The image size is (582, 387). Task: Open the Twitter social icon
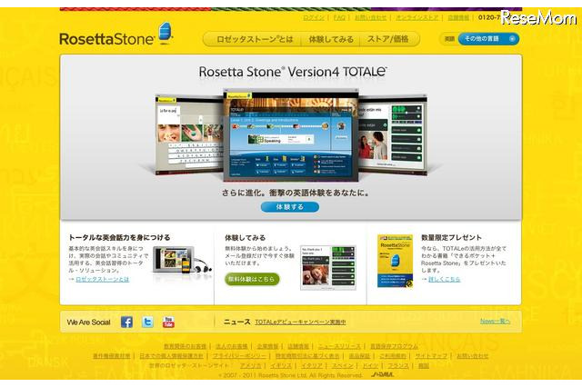[147, 322]
